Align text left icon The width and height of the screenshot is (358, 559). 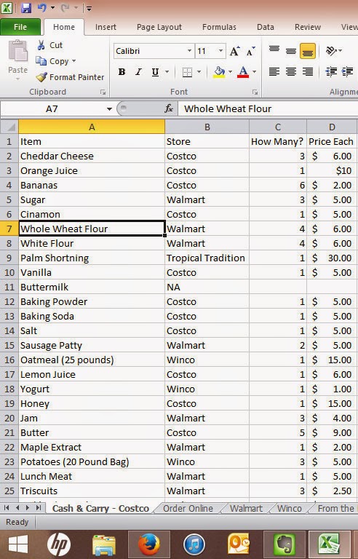click(x=274, y=71)
